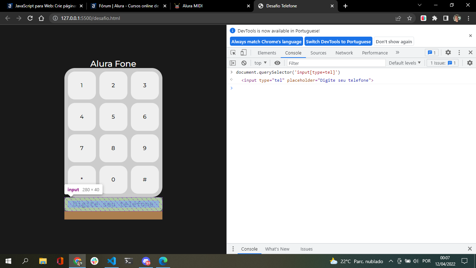The width and height of the screenshot is (476, 268).
Task: Close the bottom drawer
Action: tap(470, 249)
